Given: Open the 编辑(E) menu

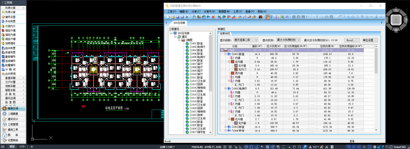Looking at the screenshot, I should [184, 12].
